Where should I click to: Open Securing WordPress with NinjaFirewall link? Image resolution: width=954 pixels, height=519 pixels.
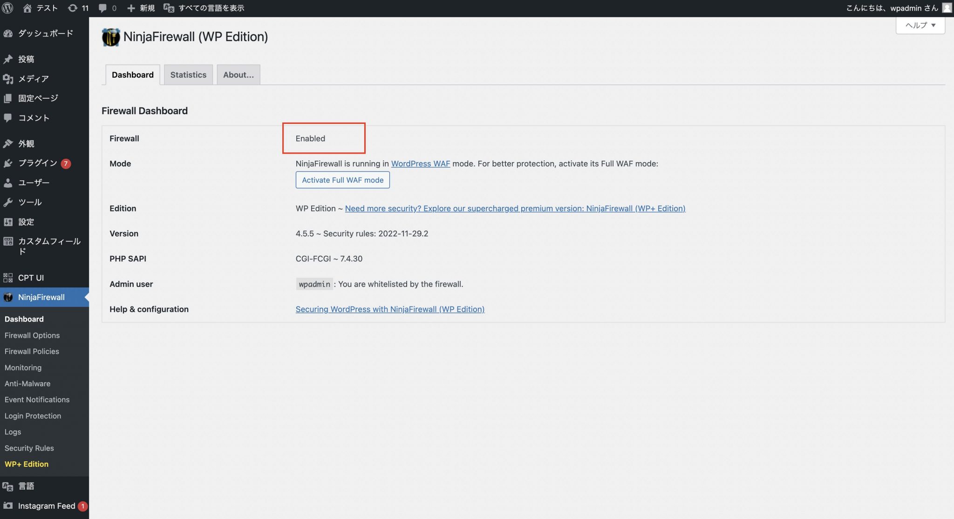[x=389, y=309]
